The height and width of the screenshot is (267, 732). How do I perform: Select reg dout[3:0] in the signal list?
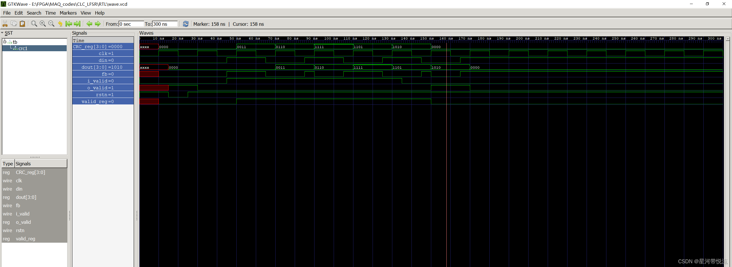34,197
